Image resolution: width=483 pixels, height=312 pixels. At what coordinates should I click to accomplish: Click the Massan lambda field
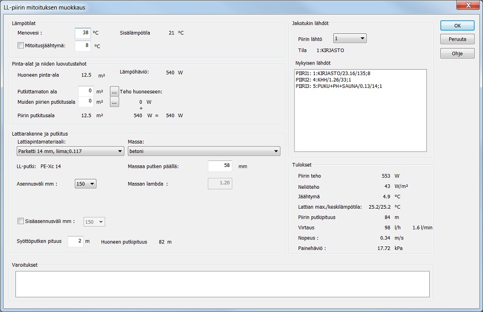(220, 183)
